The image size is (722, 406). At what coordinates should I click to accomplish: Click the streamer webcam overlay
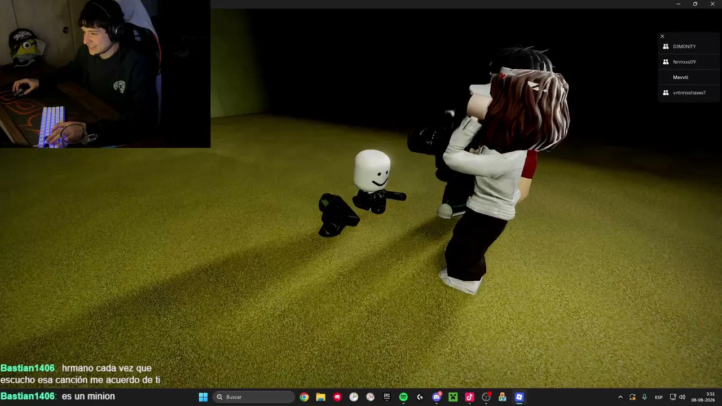pos(105,74)
